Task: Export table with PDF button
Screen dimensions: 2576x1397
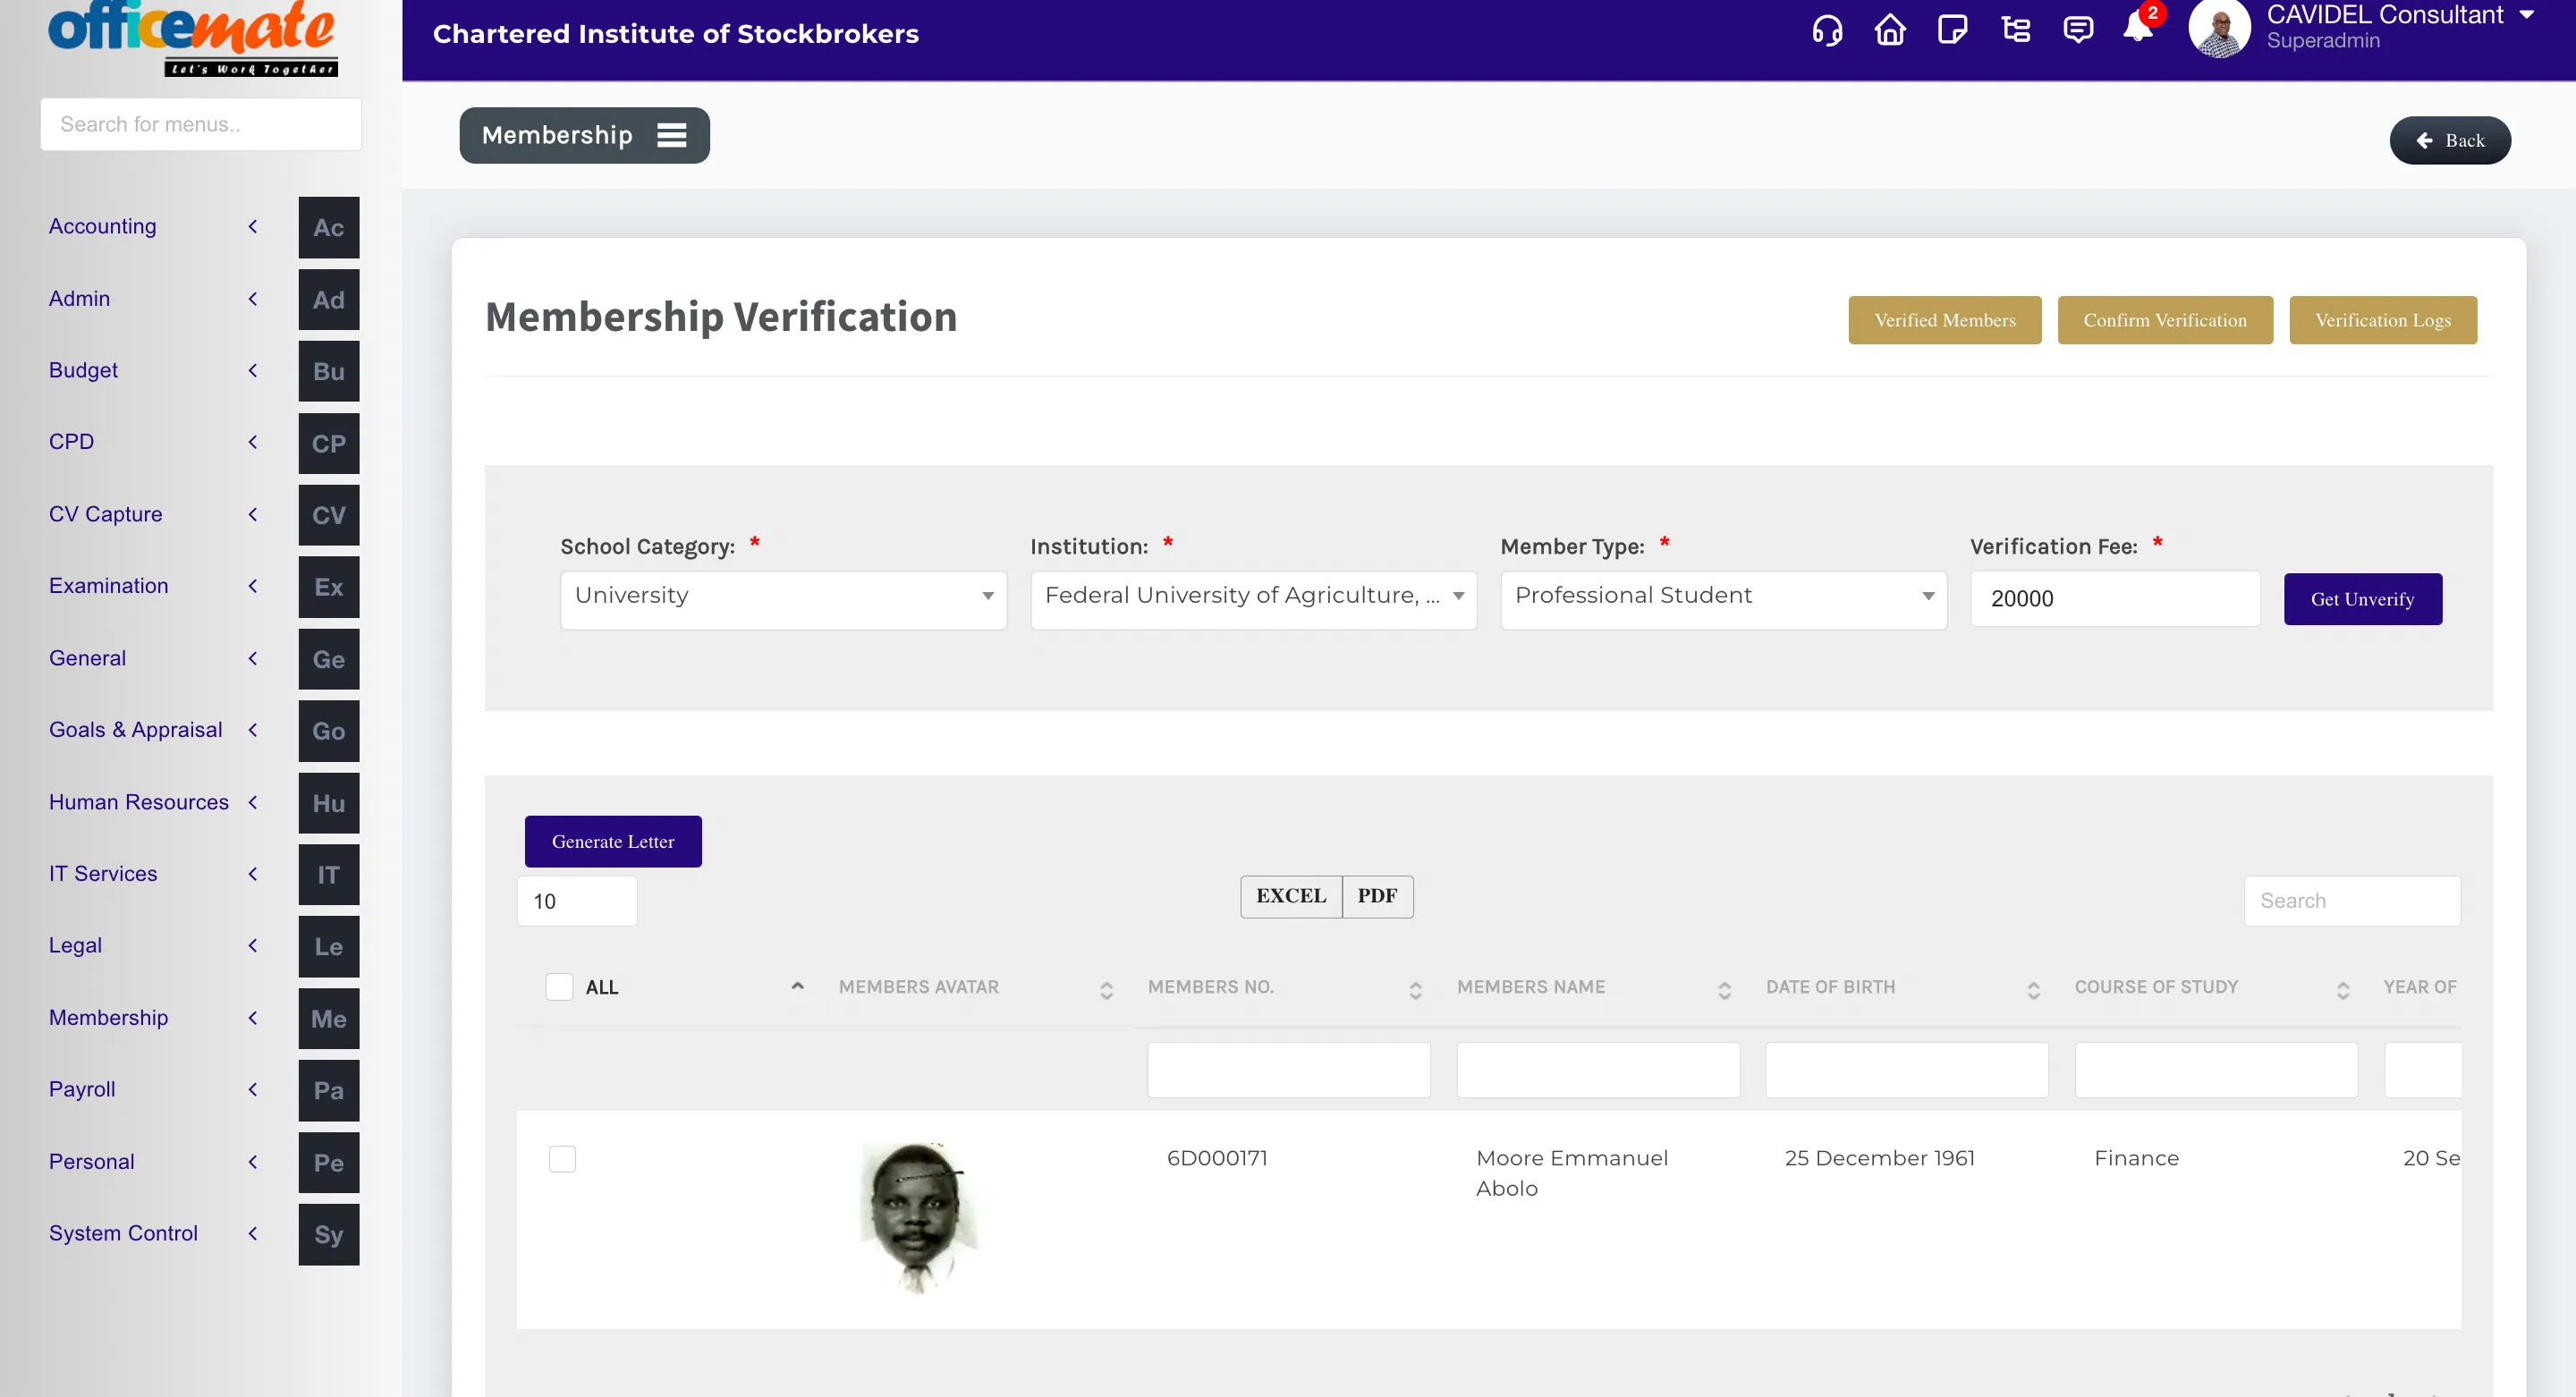Action: pos(1377,897)
